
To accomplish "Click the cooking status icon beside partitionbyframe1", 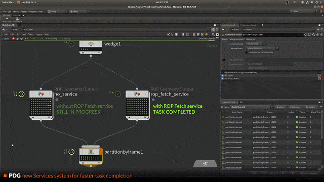I will pyautogui.click(x=71, y=152).
